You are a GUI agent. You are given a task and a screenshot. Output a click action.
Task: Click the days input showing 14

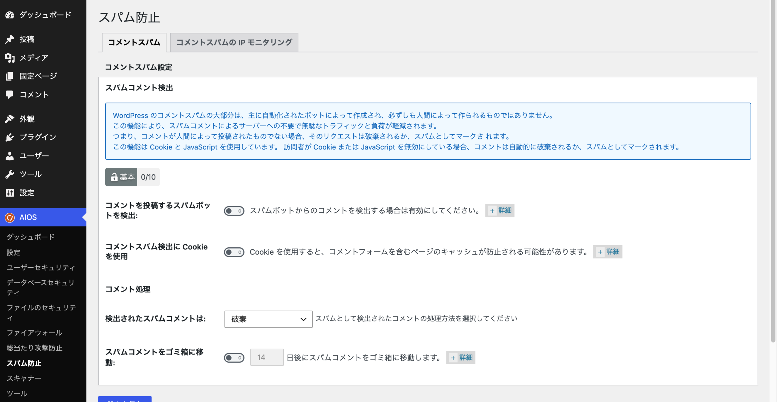pos(267,357)
